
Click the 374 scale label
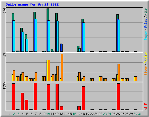pos(4,11)
